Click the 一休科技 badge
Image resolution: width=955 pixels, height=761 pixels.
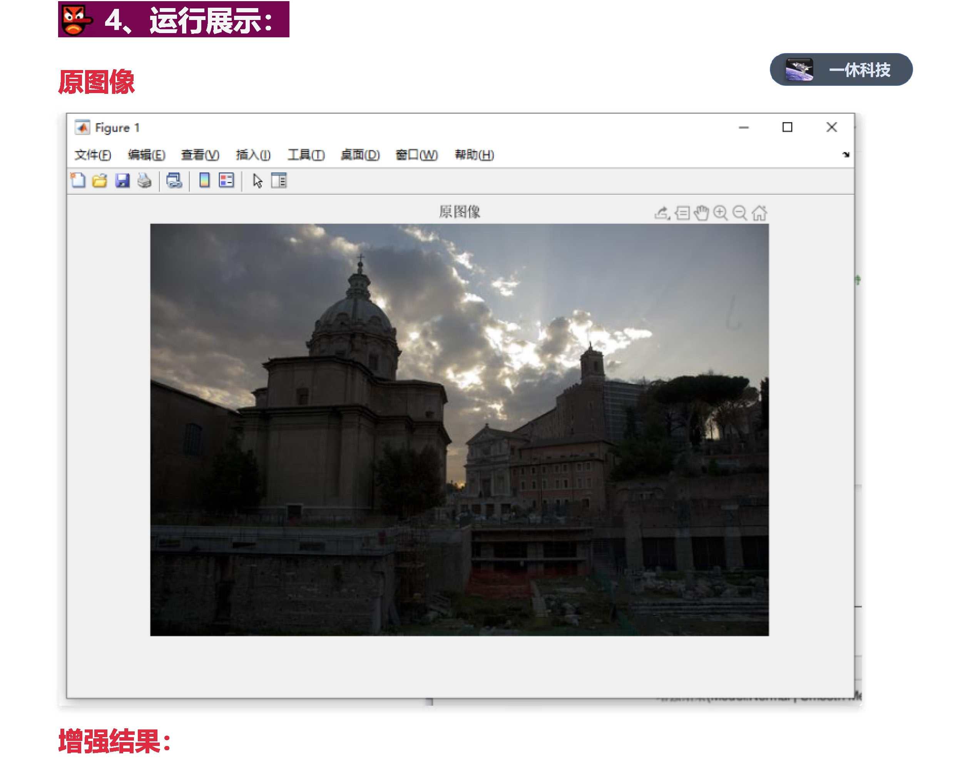(x=841, y=70)
